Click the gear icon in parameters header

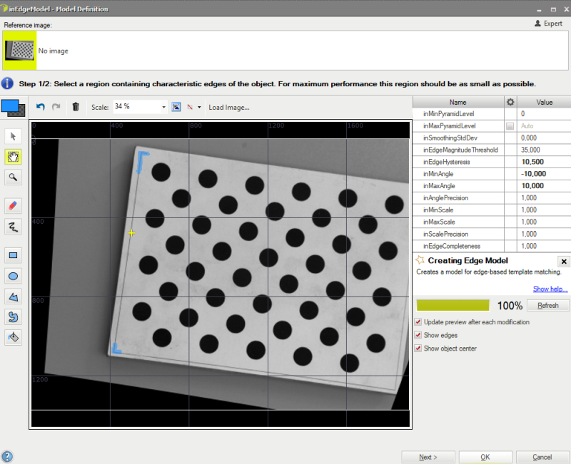click(510, 102)
